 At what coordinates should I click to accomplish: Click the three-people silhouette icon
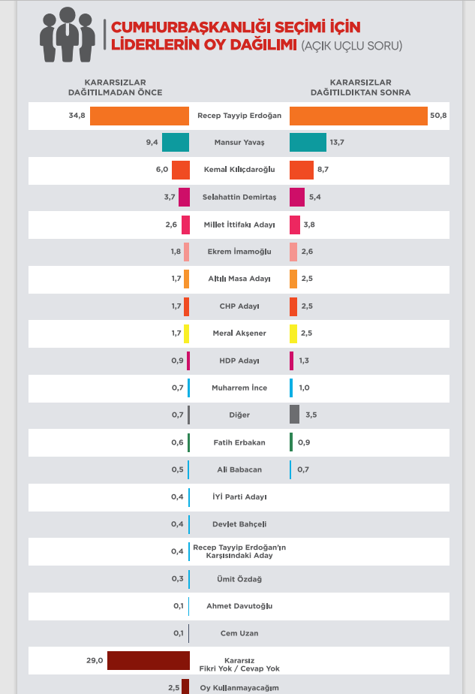point(68,35)
